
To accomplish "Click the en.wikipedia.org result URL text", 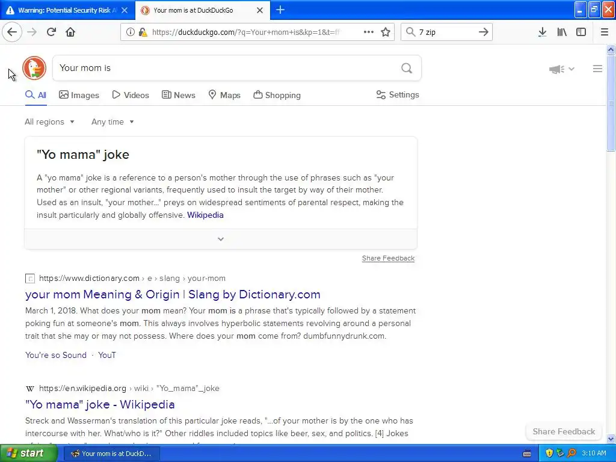I will (x=129, y=388).
